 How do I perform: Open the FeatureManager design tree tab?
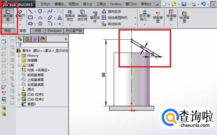coord(20,39)
